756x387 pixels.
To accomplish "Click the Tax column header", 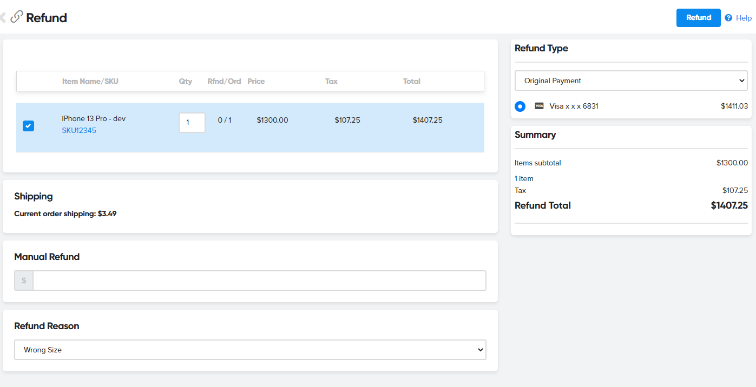I will coord(331,81).
